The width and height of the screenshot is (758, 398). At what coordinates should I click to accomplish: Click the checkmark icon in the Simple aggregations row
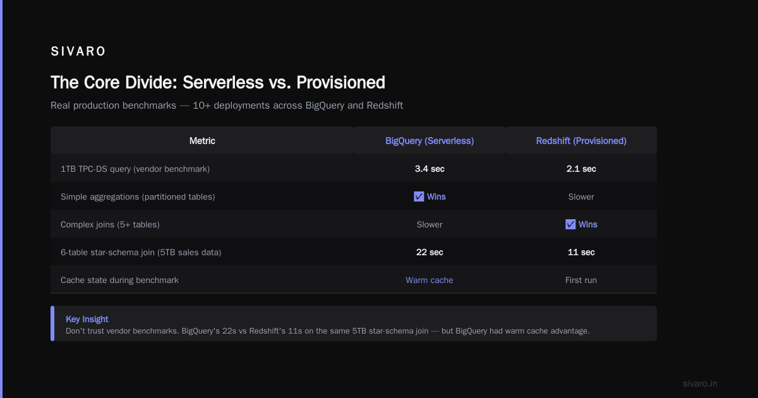point(419,196)
